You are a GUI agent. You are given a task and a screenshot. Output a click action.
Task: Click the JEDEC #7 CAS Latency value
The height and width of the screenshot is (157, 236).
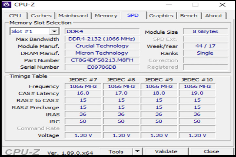(83, 93)
